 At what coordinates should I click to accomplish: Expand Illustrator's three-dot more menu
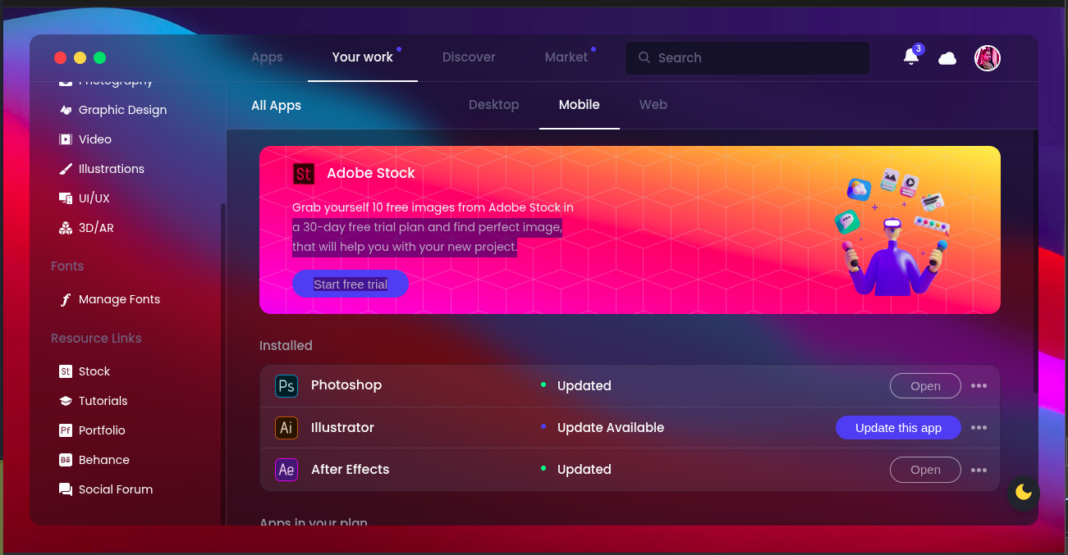coord(979,428)
